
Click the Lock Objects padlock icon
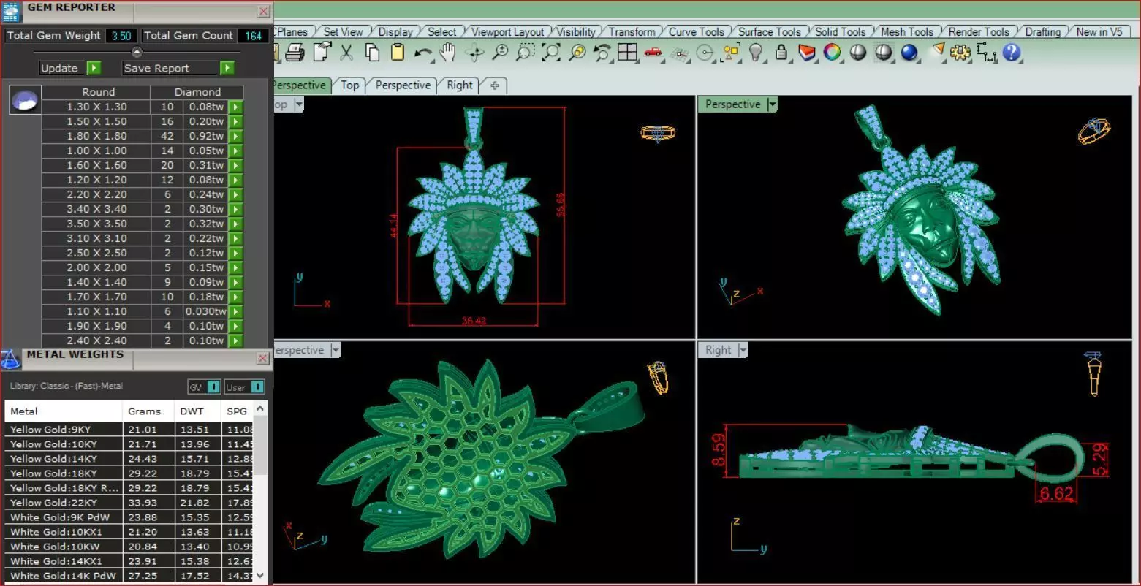click(781, 53)
